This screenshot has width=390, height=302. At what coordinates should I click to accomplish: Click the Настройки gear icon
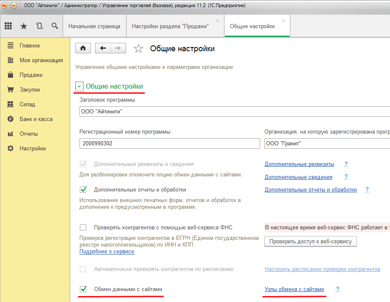pyautogui.click(x=11, y=148)
